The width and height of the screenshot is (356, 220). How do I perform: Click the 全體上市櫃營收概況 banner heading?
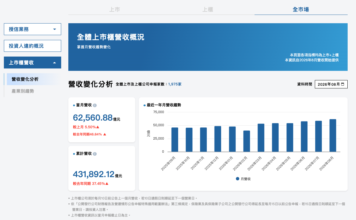(111, 37)
